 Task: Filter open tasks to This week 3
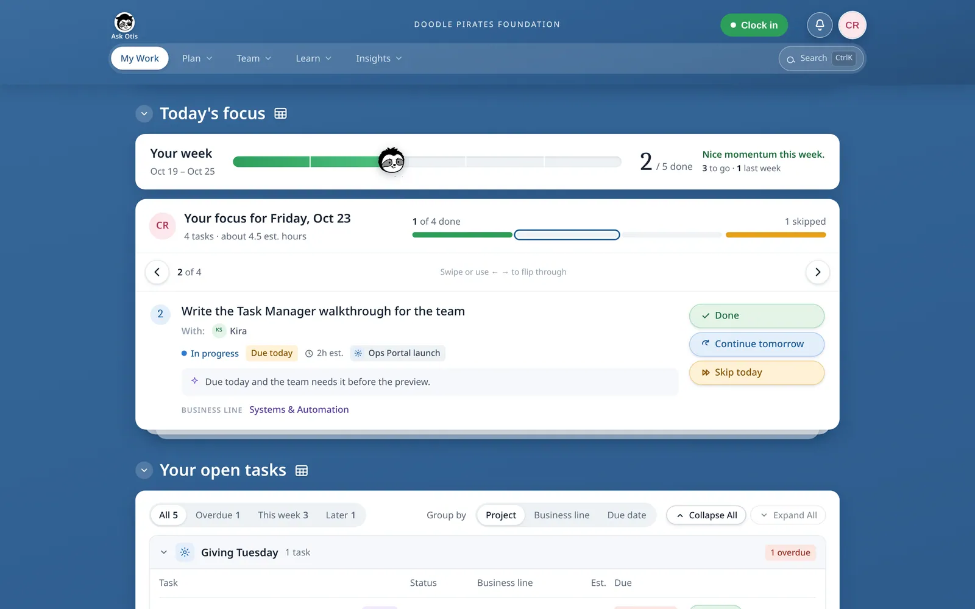283,515
